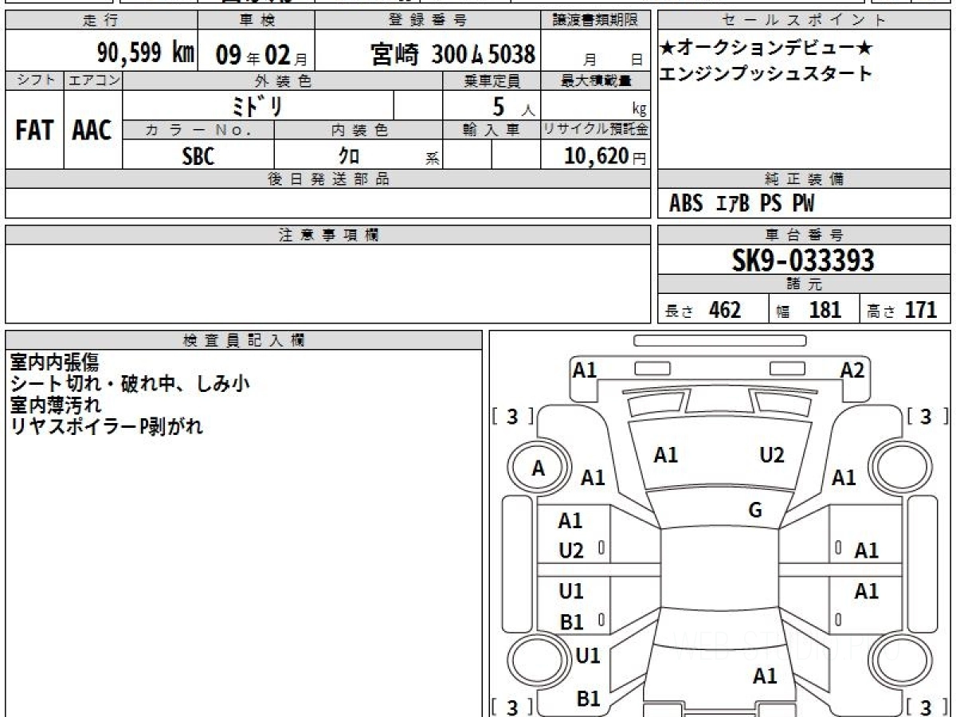Viewport: 956px width, 717px height.
Task: Click the chassis number SK9-033393
Action: [803, 261]
